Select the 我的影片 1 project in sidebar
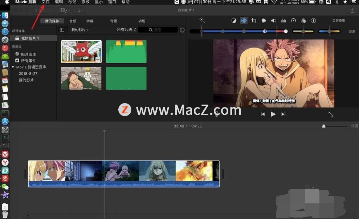Viewport: 359px width, 219px height. click(33, 38)
